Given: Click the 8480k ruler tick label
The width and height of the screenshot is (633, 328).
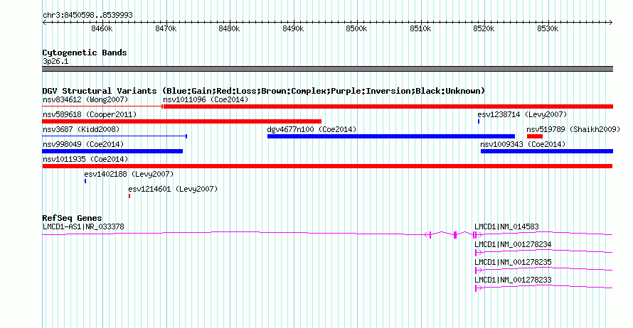Looking at the screenshot, I should pyautogui.click(x=229, y=29).
